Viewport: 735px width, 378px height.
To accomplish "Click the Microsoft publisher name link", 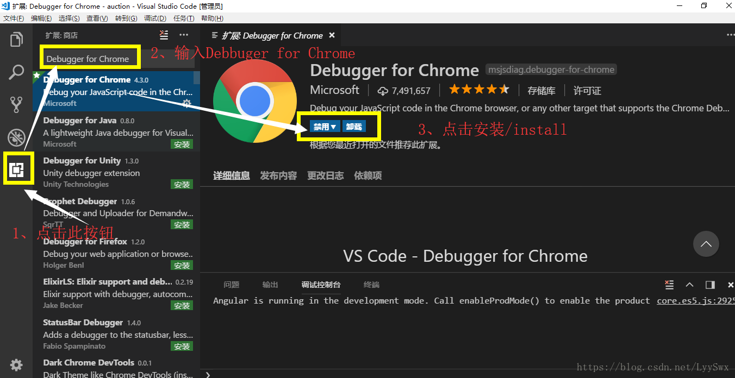I will pos(335,90).
